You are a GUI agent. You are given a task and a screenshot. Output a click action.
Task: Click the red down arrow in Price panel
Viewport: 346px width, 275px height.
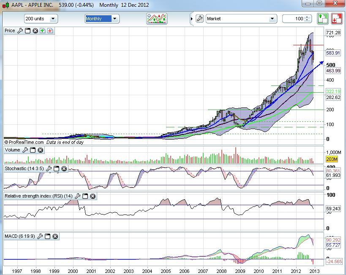coord(50,31)
